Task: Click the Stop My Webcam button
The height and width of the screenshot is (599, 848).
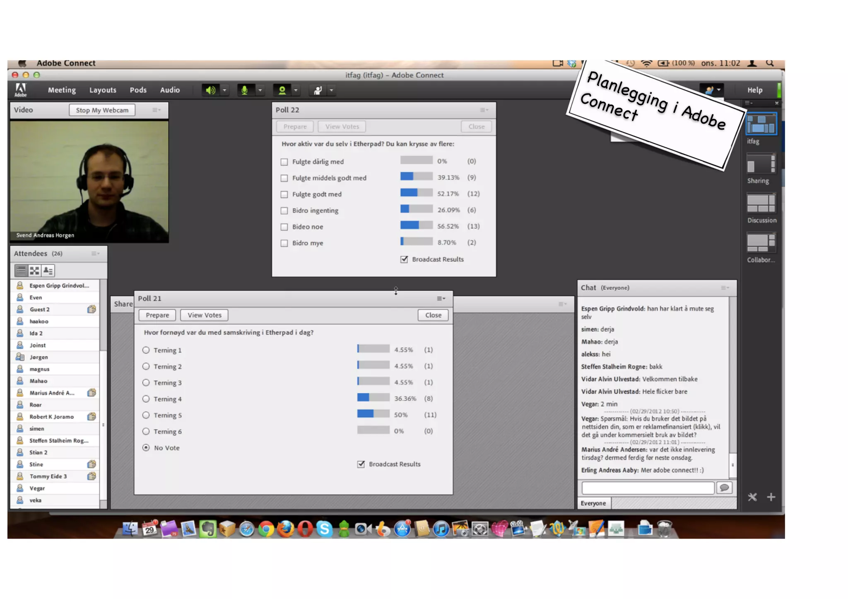Action: tap(102, 110)
